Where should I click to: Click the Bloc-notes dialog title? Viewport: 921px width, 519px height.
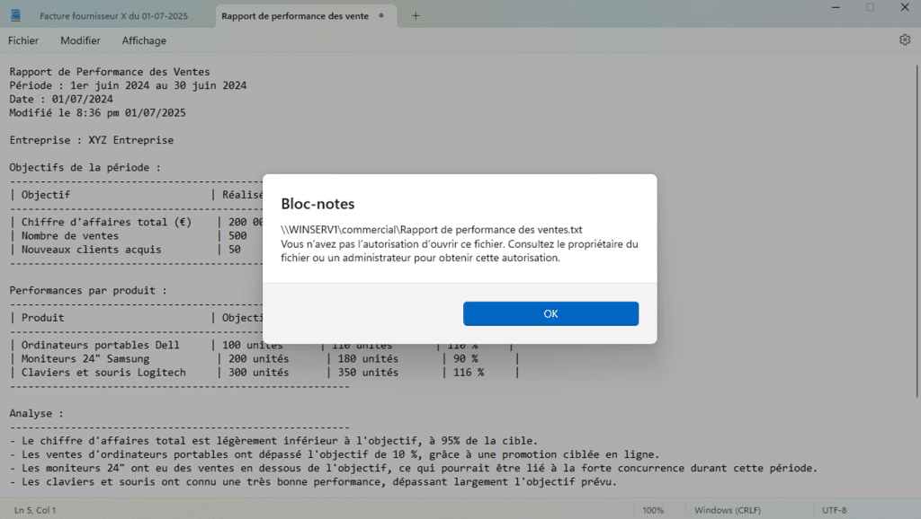pos(317,204)
